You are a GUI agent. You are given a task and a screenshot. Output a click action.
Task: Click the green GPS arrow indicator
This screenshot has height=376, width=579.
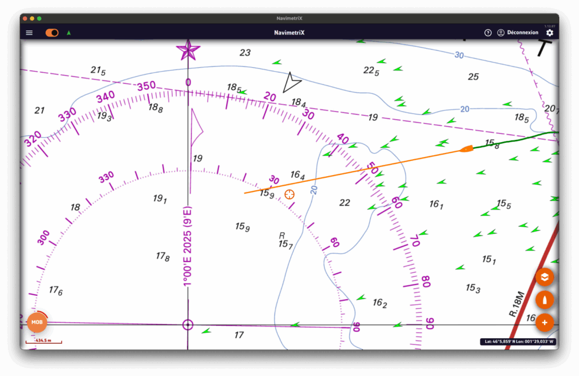click(x=69, y=33)
